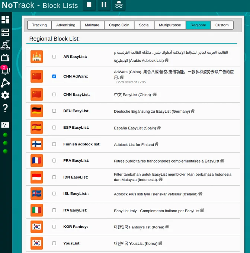The image size is (250, 253).
Task: Open settings gear in sidebar
Action: pos(5,95)
